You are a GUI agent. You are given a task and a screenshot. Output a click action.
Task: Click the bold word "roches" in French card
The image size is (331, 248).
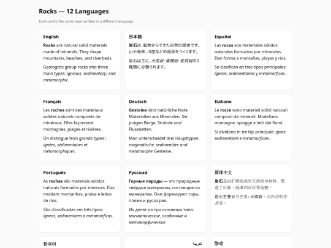coord(58,110)
